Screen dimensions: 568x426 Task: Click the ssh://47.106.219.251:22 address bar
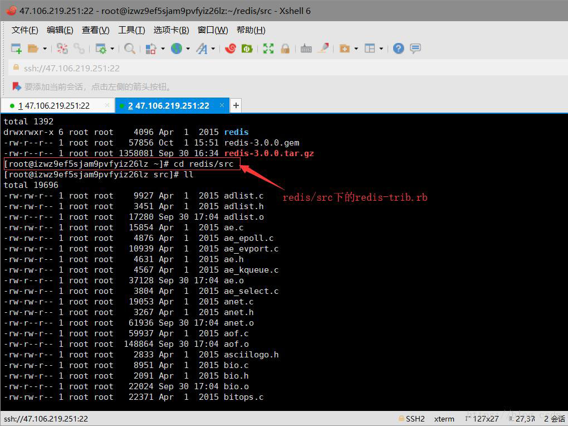coord(288,68)
